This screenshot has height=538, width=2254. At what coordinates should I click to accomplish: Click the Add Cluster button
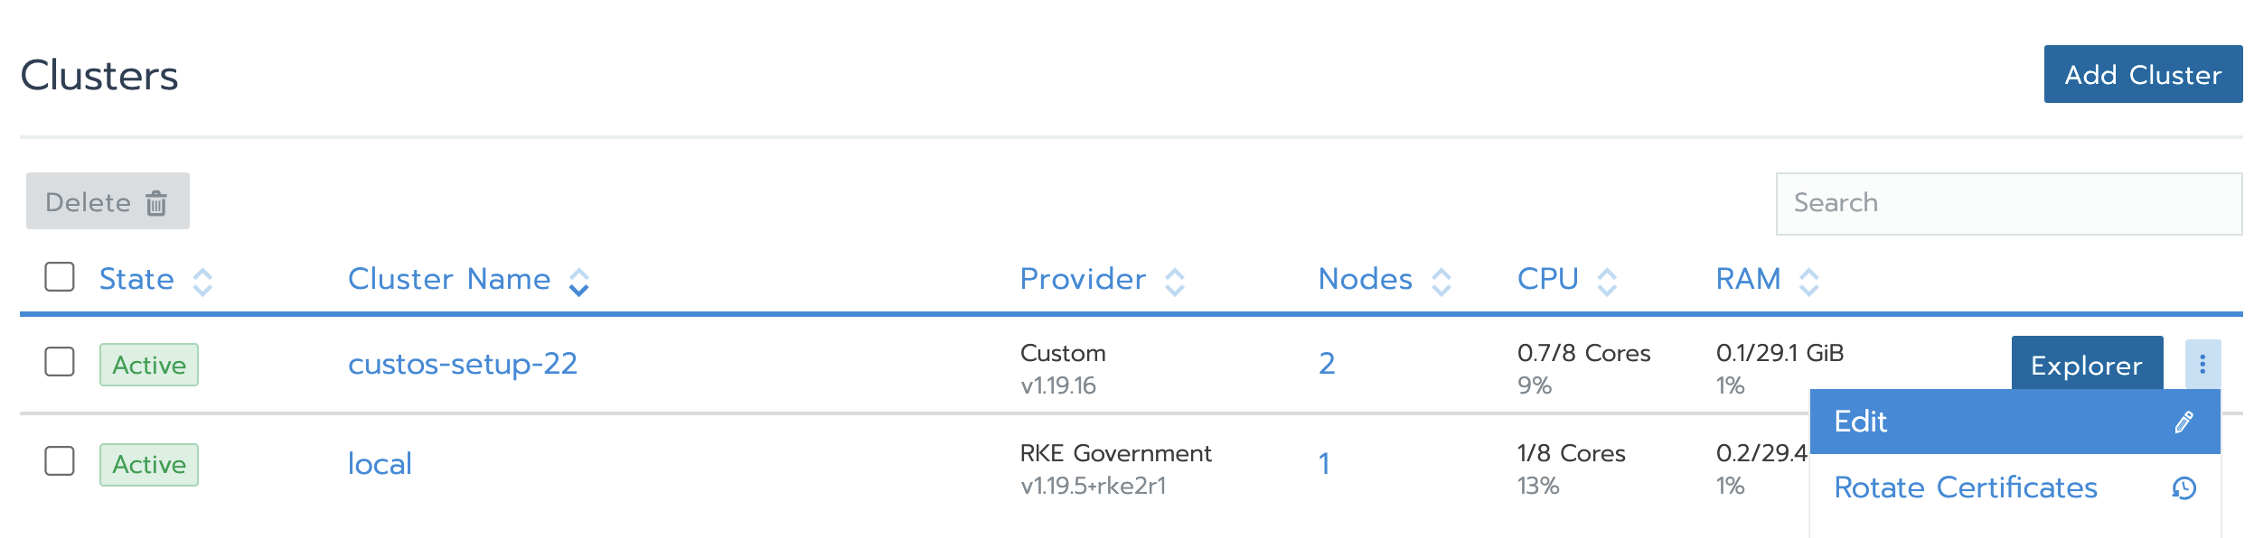pos(2143,74)
